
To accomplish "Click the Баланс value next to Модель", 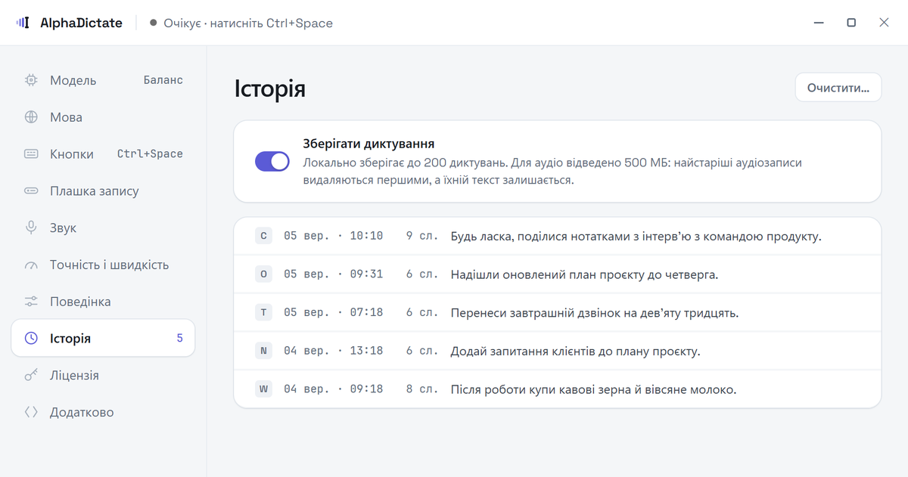I will pyautogui.click(x=163, y=80).
